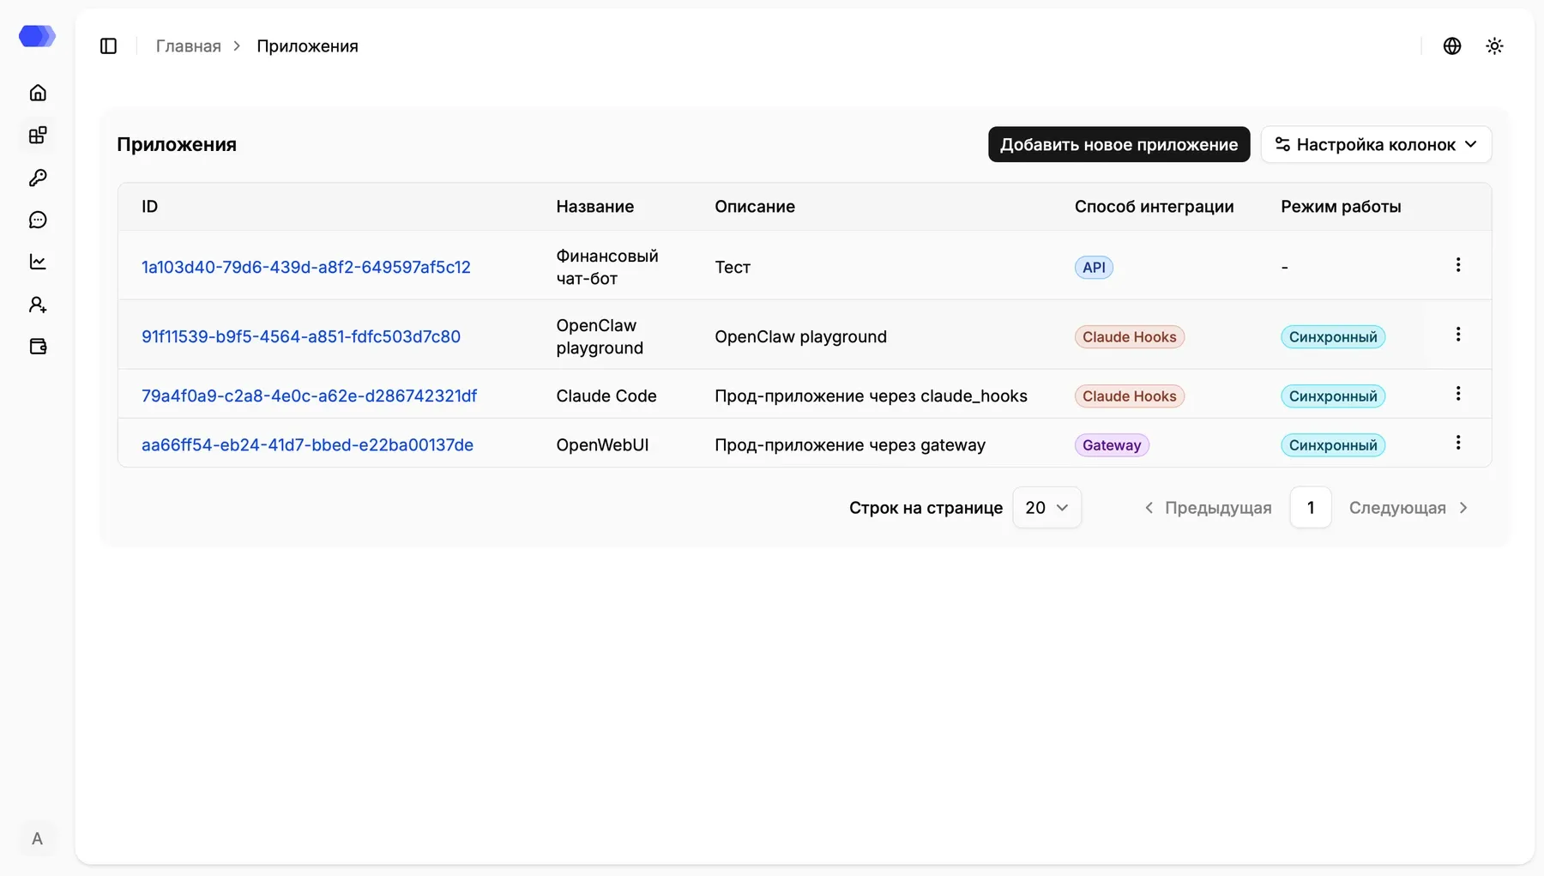Click Синхронный badge in OpenWebUI row

coord(1333,444)
